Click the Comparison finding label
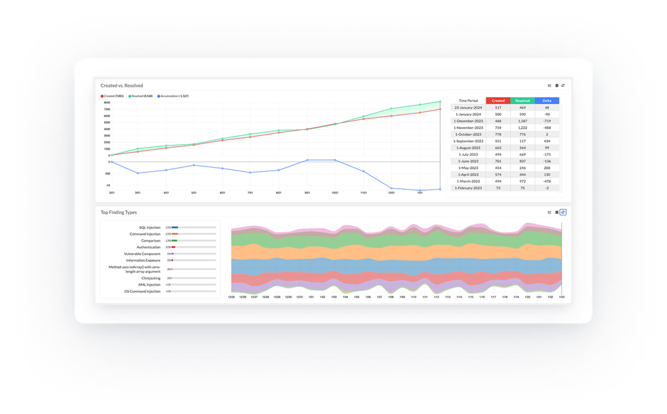Viewport: 667px width, 414px height. (x=151, y=241)
